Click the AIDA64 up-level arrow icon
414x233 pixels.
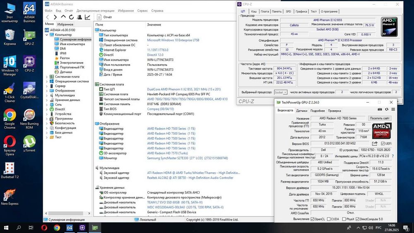pos(63,17)
